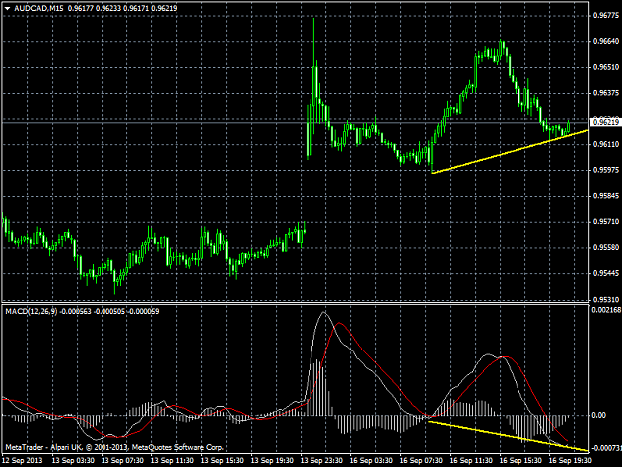The image size is (622, 467).
Task: Click price scale value 0.96775
Action: [x=606, y=16]
